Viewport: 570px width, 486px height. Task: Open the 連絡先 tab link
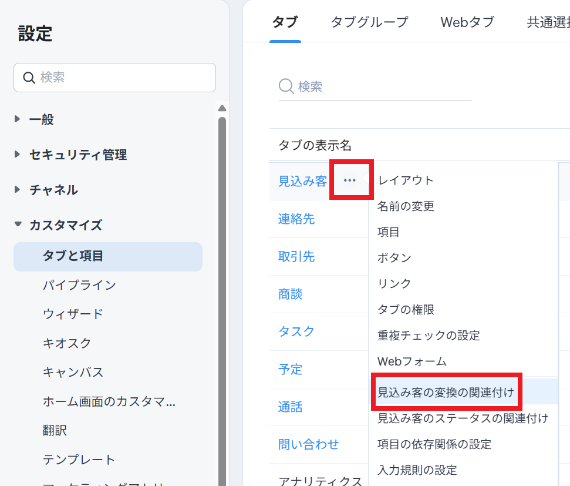click(x=296, y=219)
